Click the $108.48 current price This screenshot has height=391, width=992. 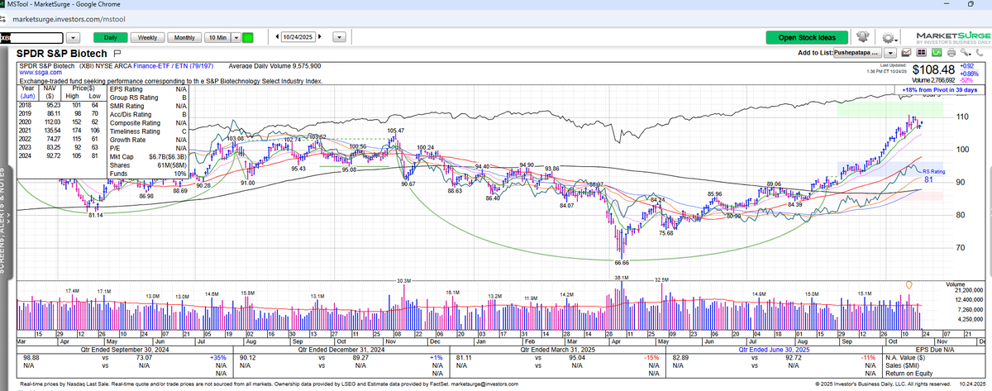(x=933, y=69)
